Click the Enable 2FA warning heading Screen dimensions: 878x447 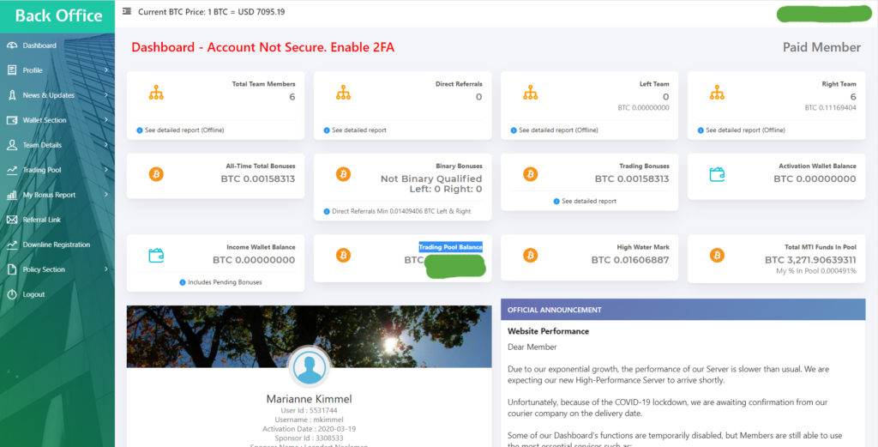pos(262,47)
